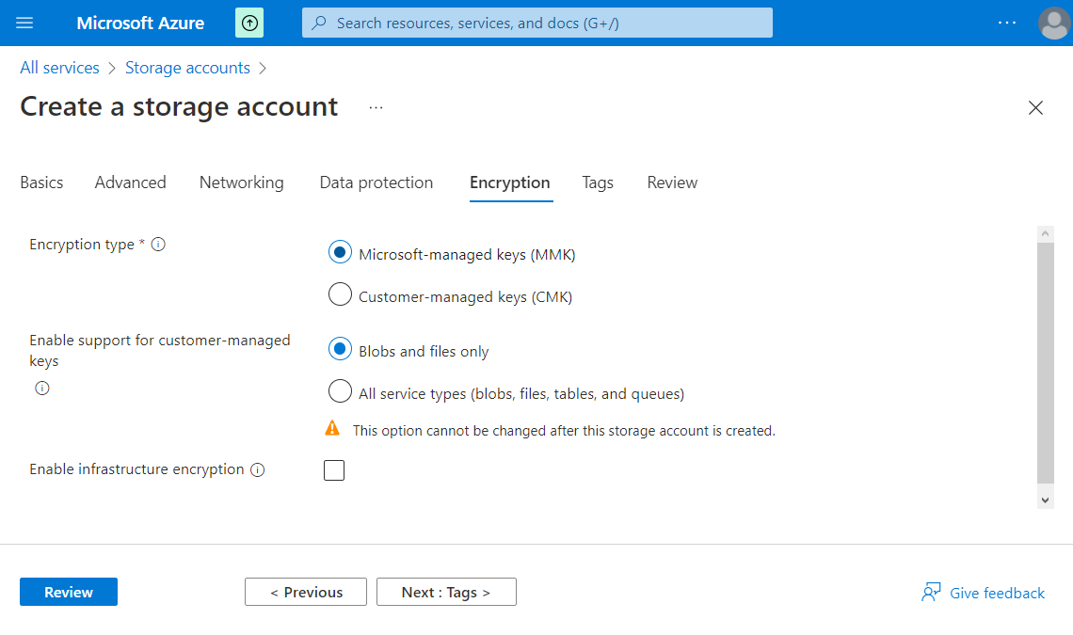Open the Give feedback link
This screenshot has width=1073, height=635.
click(997, 594)
